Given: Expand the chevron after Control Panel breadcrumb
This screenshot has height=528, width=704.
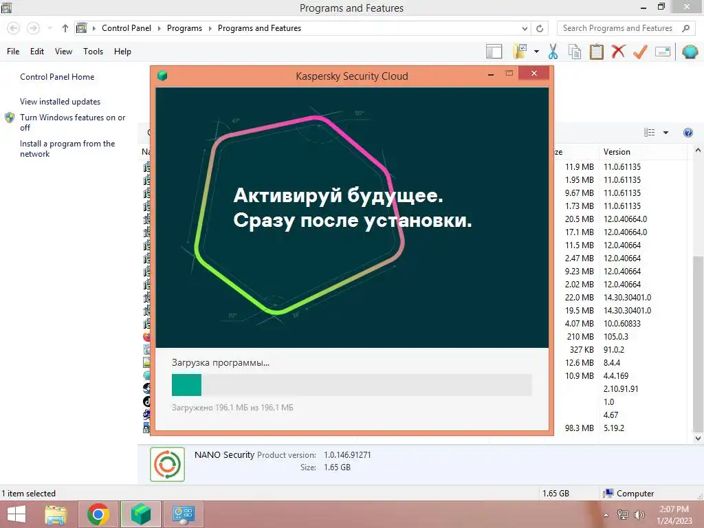Looking at the screenshot, I should pos(159,28).
